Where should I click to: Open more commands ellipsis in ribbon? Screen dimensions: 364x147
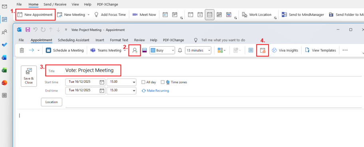345,50
